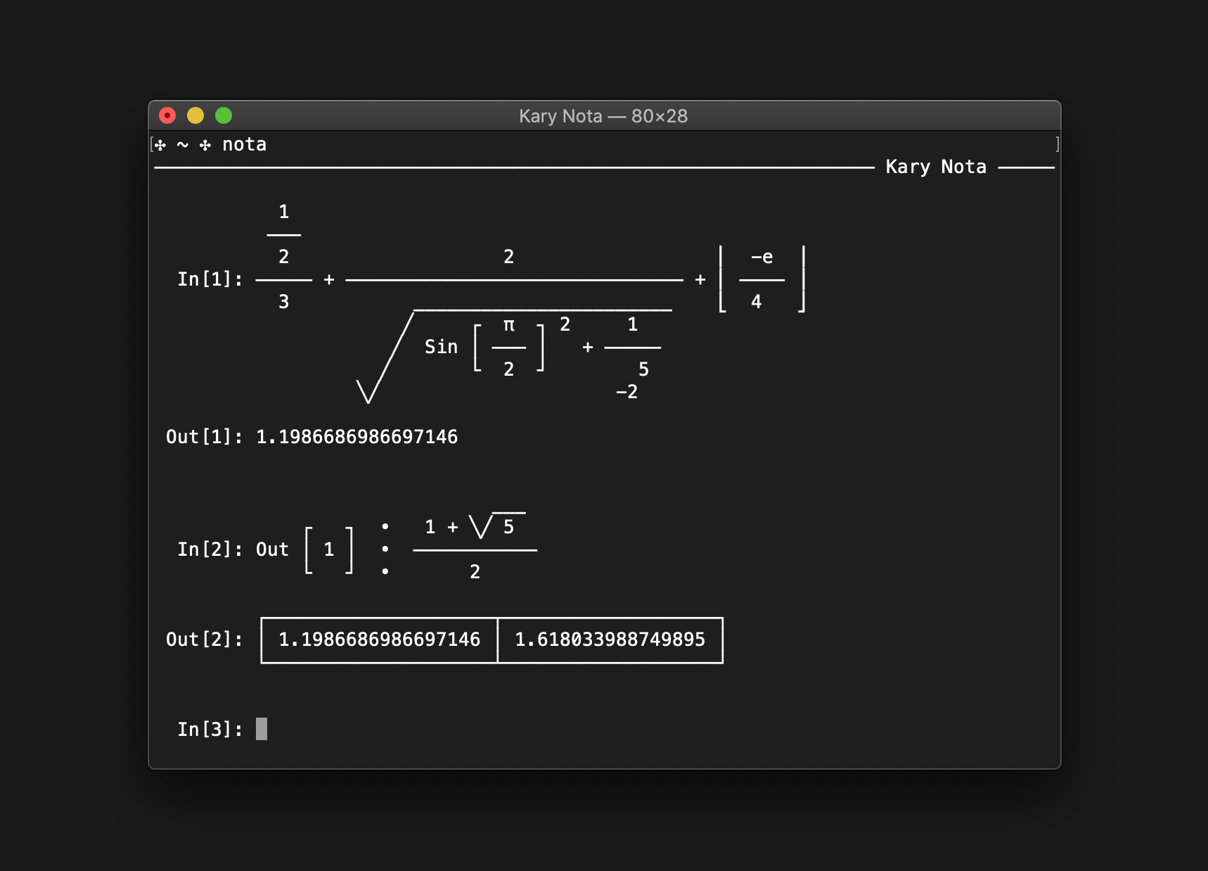Minimize the terminal with the yellow button
The height and width of the screenshot is (871, 1208).
[195, 115]
